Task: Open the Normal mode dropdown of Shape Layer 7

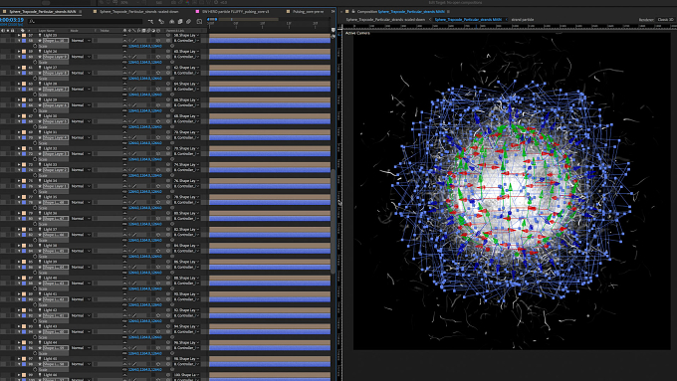Action: click(x=81, y=89)
